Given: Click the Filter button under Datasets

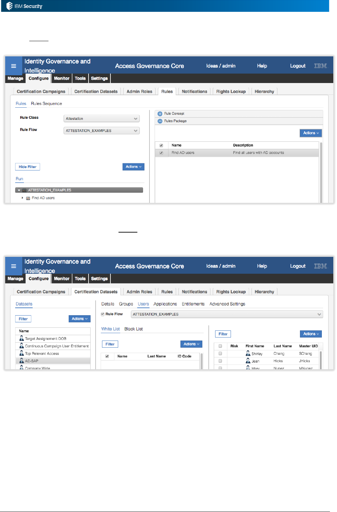Looking at the screenshot, I should [x=23, y=319].
